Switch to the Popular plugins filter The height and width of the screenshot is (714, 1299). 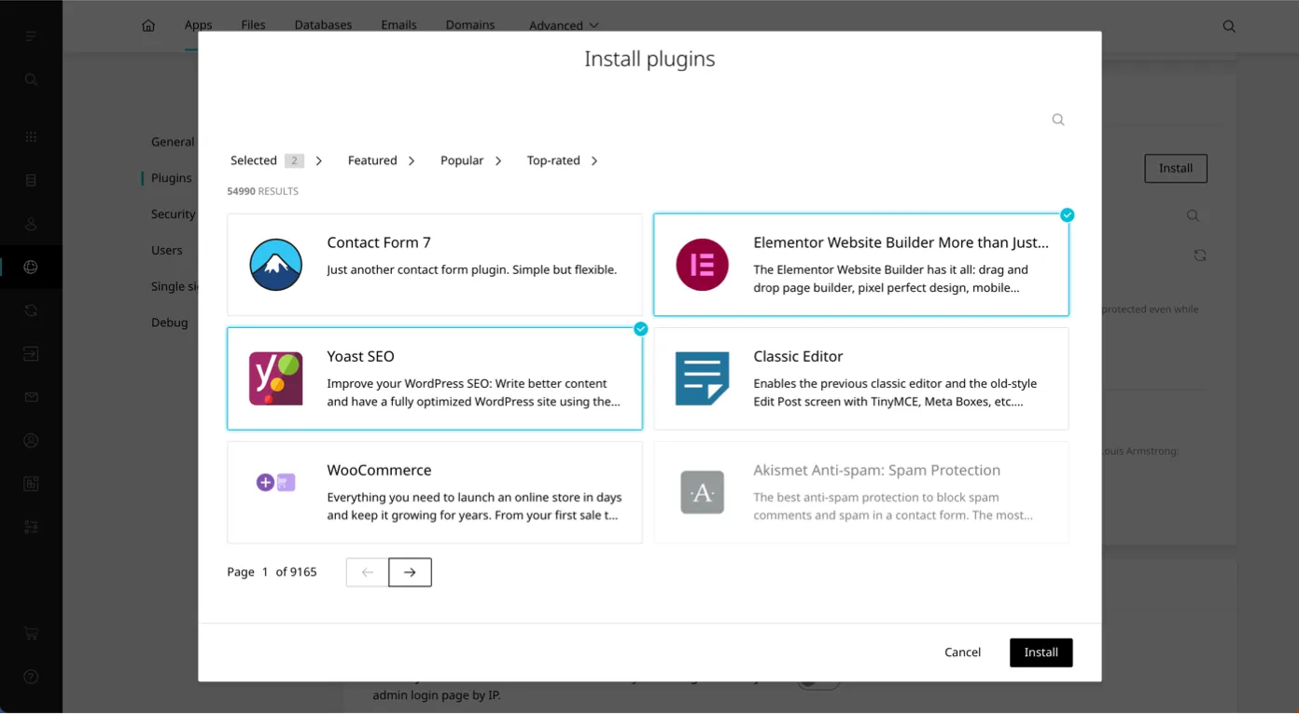pyautogui.click(x=462, y=161)
